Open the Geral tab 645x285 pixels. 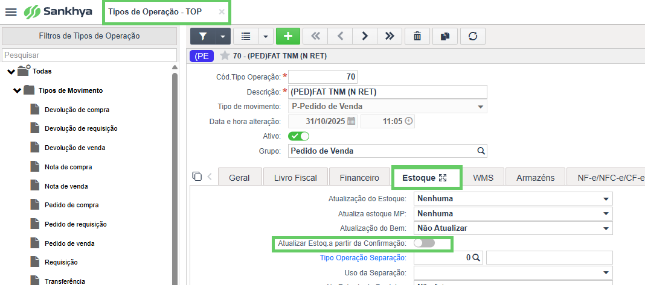(239, 178)
